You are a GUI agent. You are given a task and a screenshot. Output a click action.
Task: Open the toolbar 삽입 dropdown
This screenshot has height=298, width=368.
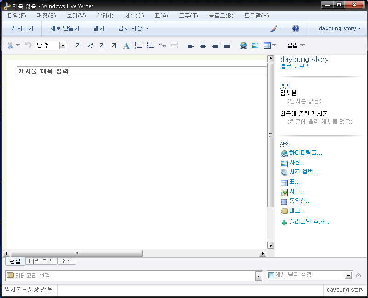(x=296, y=45)
